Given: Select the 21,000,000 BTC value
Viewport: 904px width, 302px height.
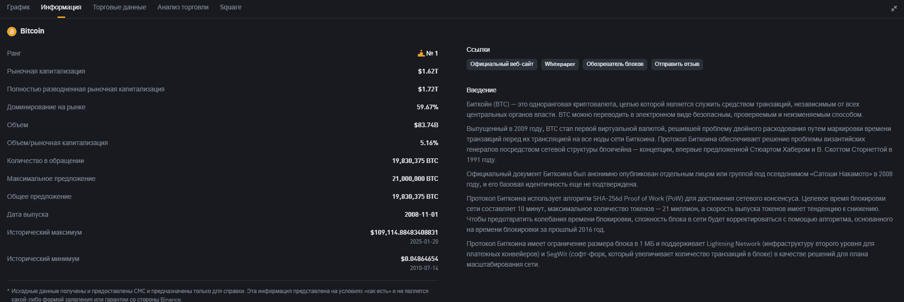Looking at the screenshot, I should 415,179.
